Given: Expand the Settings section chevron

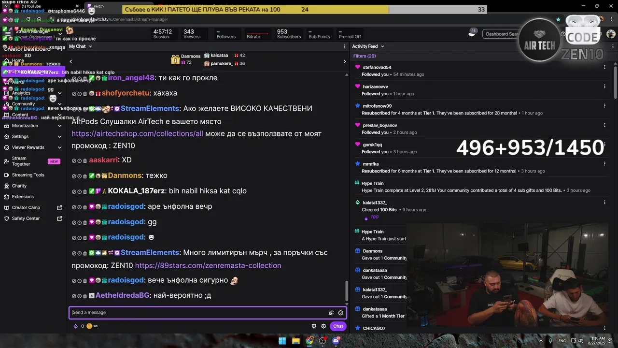Looking at the screenshot, I should pos(59,137).
